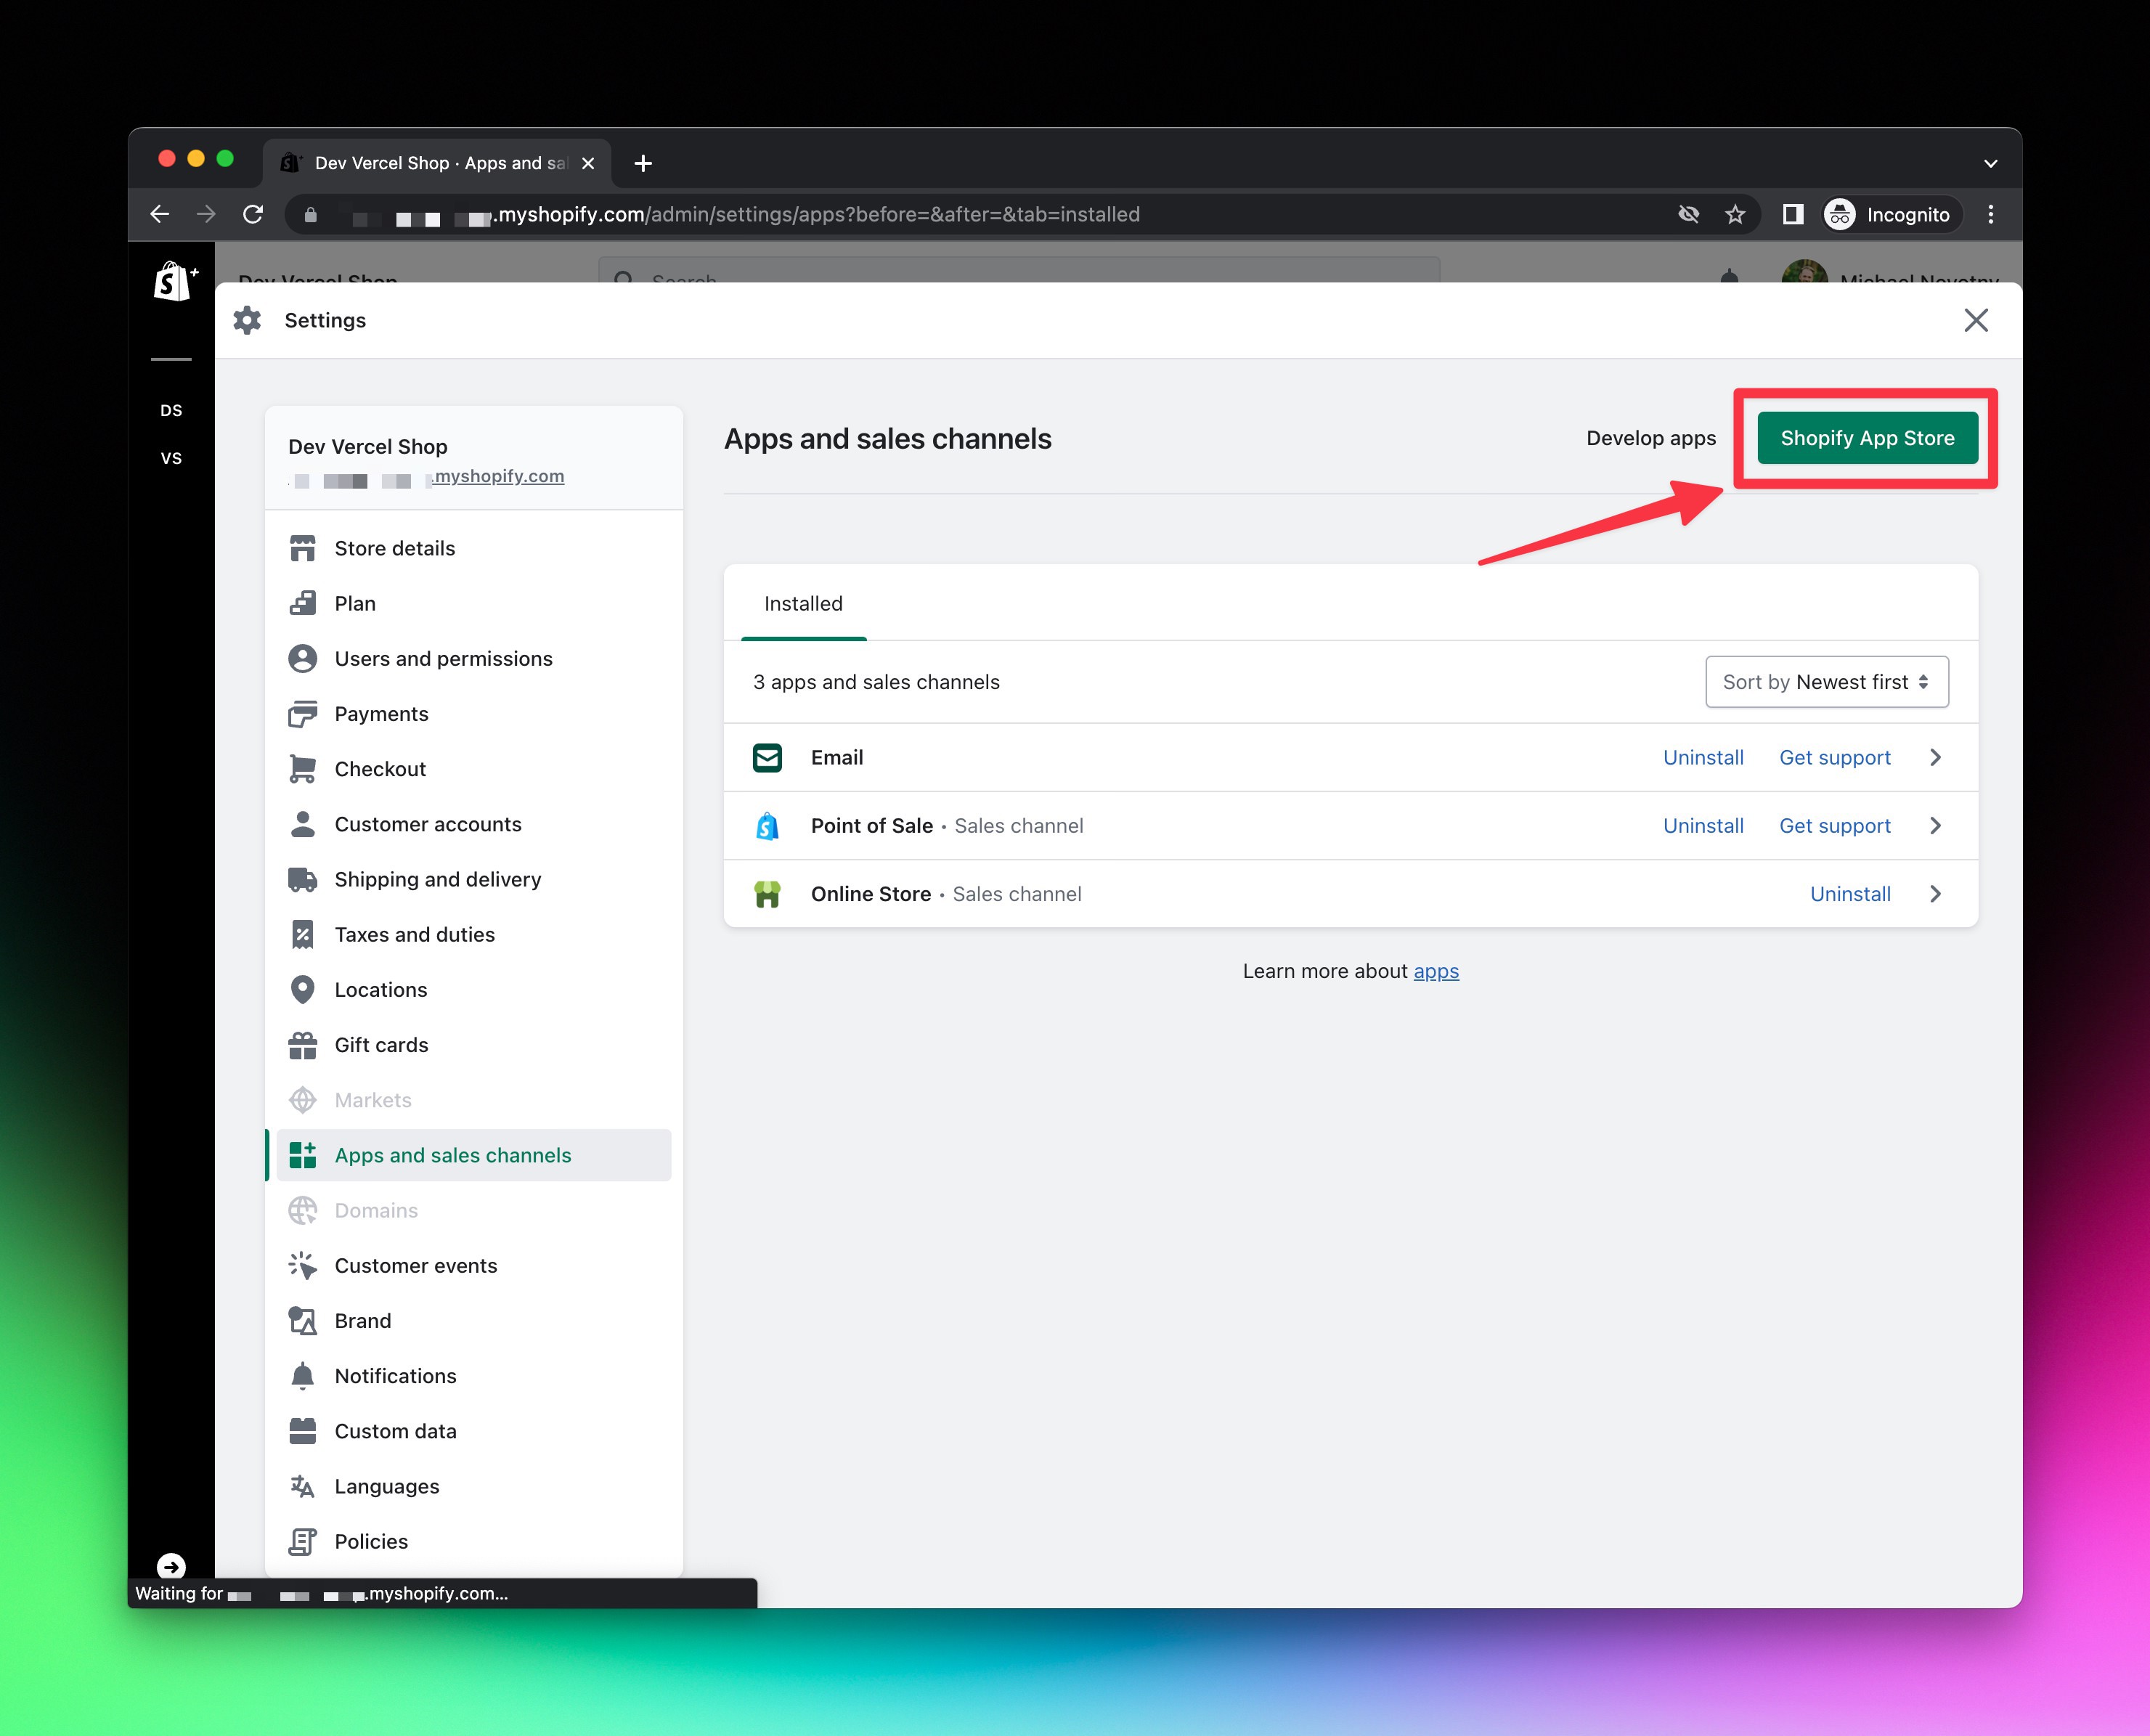Open the Store details menu item

[474, 548]
